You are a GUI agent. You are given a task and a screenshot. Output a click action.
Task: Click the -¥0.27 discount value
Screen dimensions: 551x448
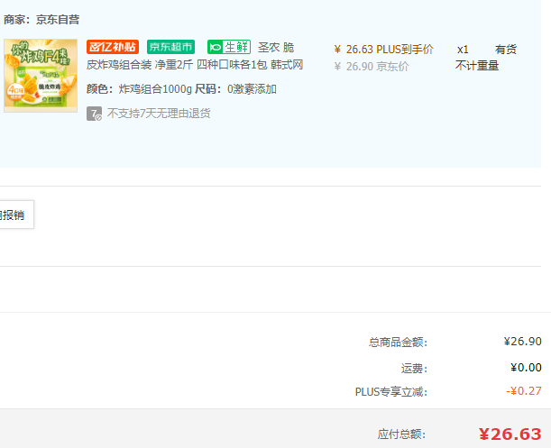click(x=524, y=390)
